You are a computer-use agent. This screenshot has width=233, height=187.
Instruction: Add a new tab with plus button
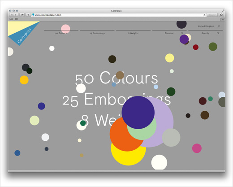click(223, 19)
